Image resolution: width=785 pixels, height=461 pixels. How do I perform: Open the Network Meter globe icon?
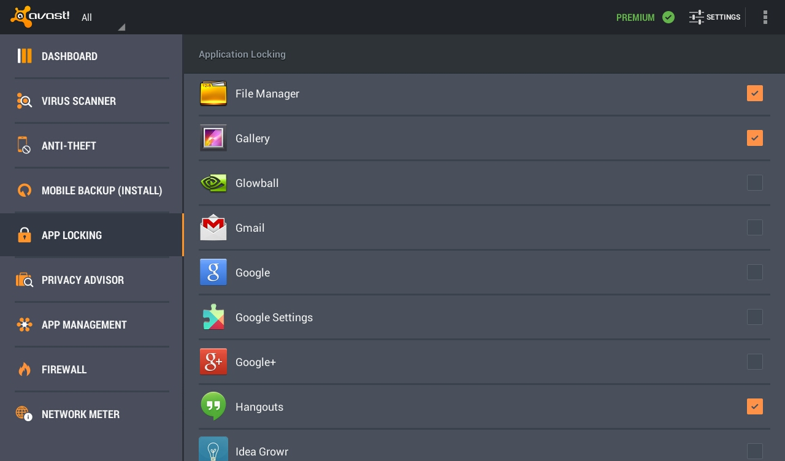pos(24,414)
